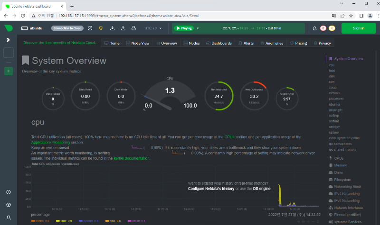
Task: Toggle the Playing play/pause control
Action: point(183,28)
